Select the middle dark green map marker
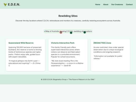 coord(71,33)
